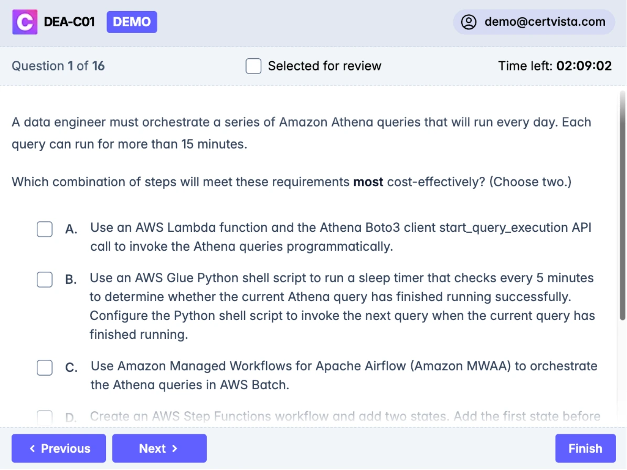Click the Question 1 of 16 indicator

pyautogui.click(x=58, y=66)
